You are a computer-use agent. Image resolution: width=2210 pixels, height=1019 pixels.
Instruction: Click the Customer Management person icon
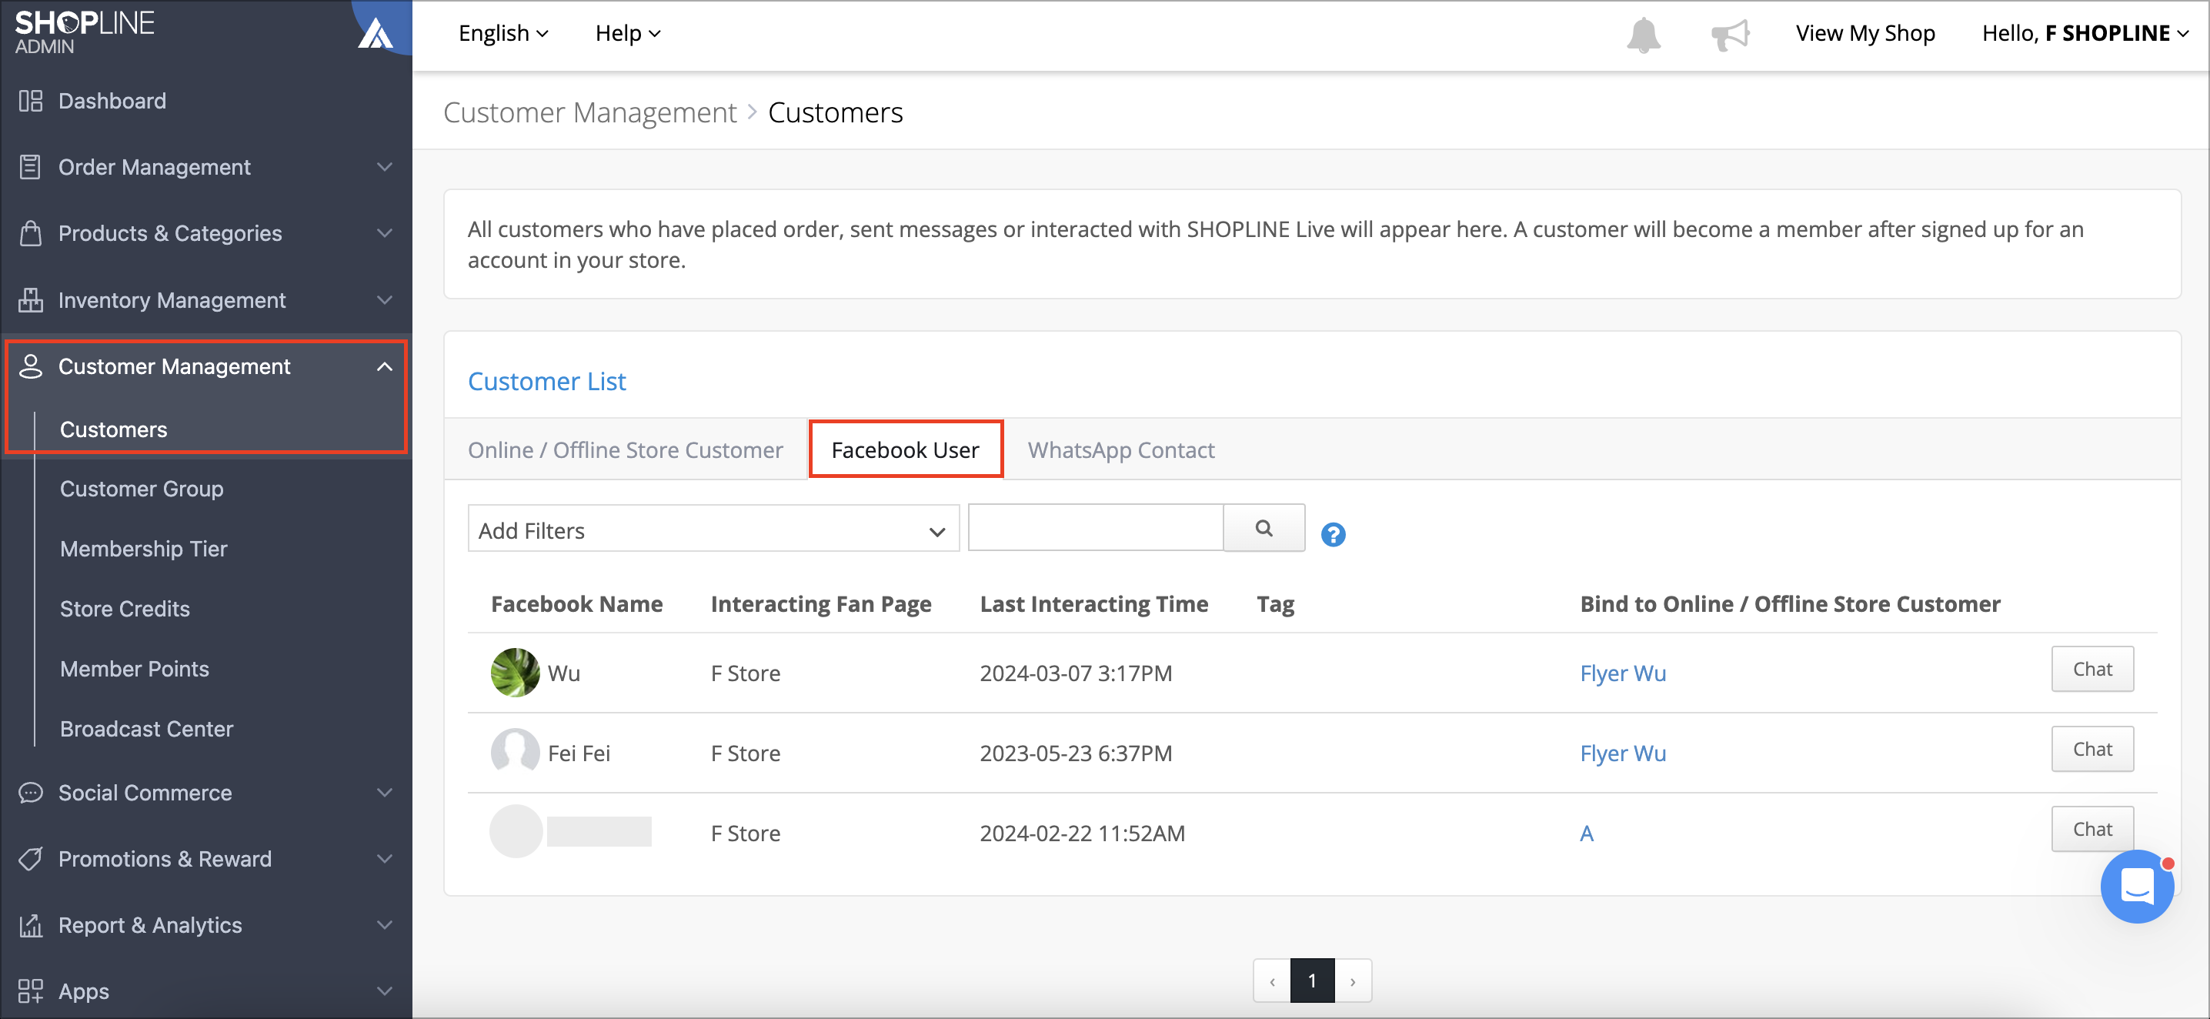click(31, 366)
